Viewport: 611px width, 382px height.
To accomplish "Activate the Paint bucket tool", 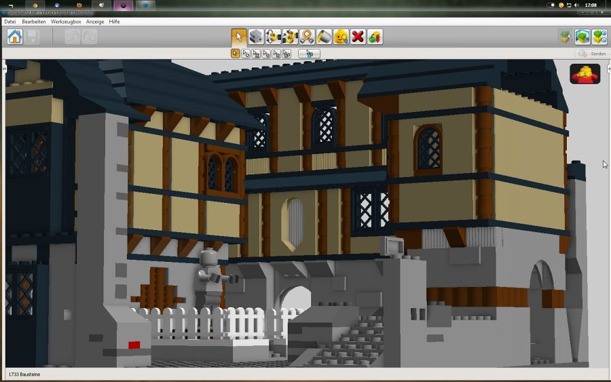I will pos(324,37).
